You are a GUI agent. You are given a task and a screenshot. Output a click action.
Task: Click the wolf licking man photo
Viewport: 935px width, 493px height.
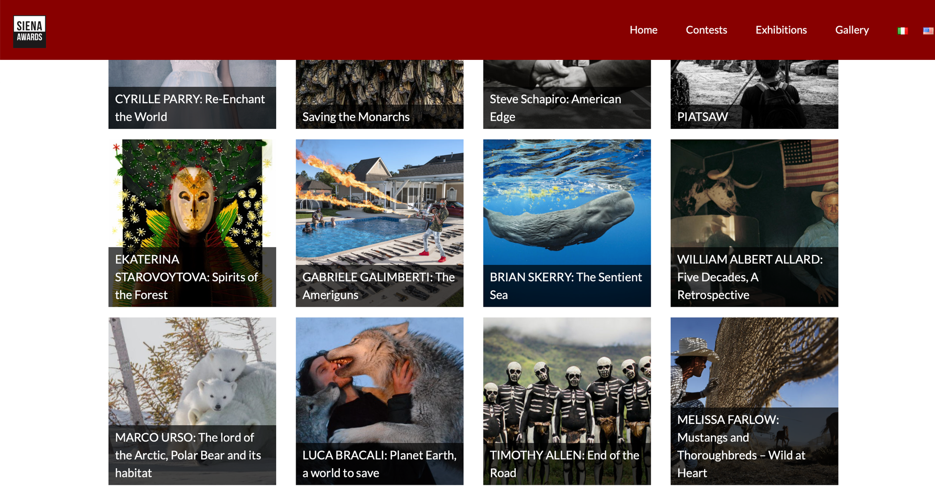[379, 380]
